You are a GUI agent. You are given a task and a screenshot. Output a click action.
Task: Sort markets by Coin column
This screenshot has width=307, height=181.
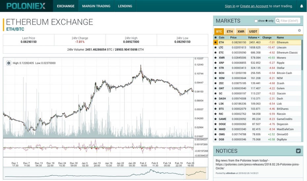tap(222, 37)
